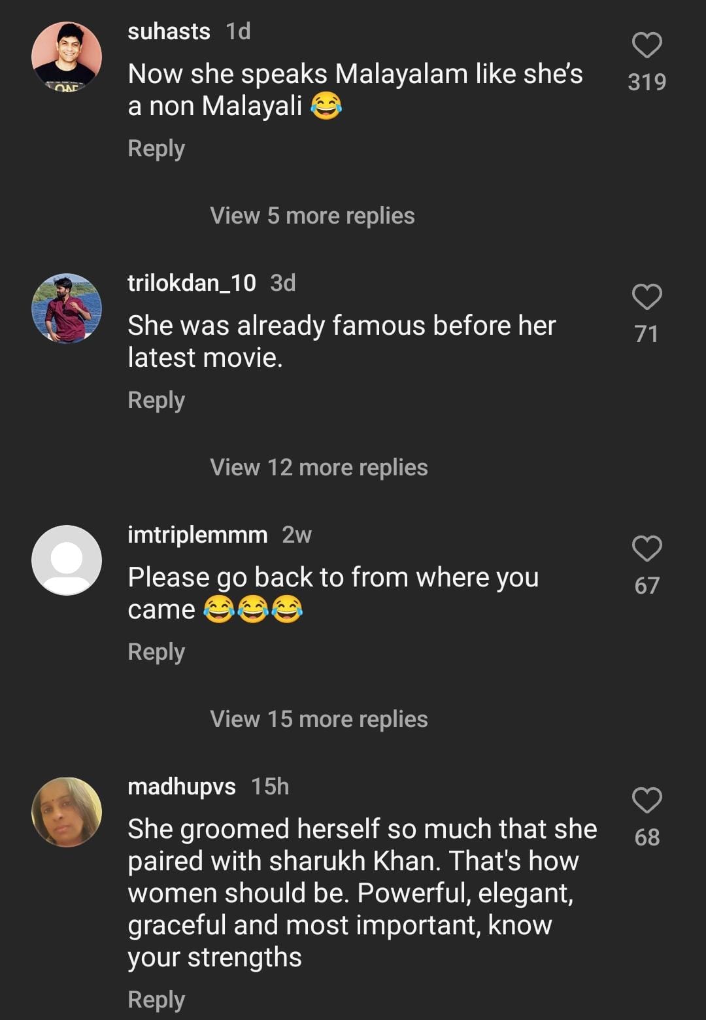Reply to trilokdan_10's comment
706x1020 pixels.
coord(156,400)
